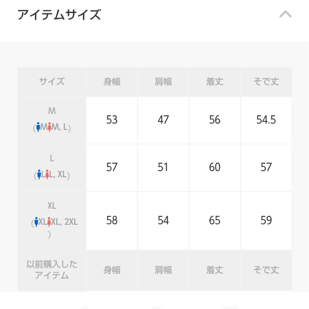Select the M size row label

point(52,120)
